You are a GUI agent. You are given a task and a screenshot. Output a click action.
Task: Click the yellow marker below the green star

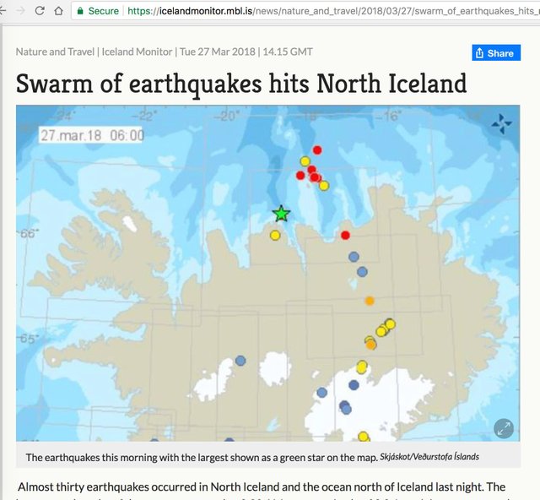coord(275,236)
